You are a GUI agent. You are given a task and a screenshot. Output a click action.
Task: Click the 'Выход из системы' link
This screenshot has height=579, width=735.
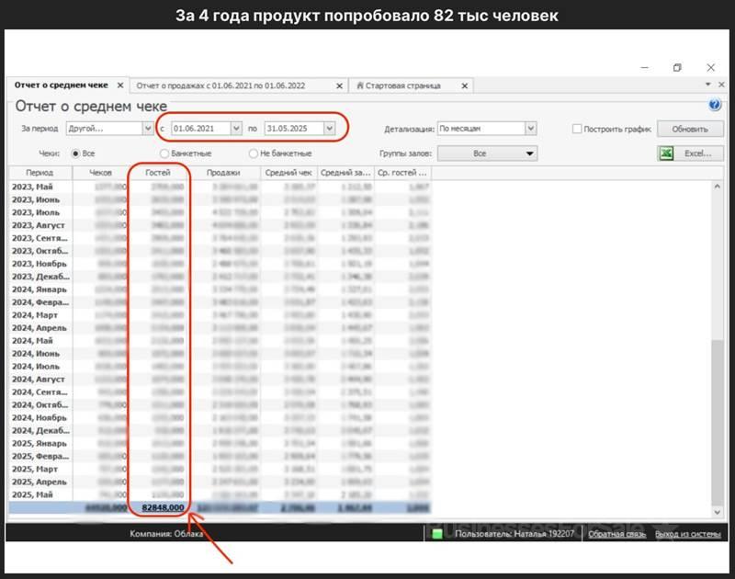pyautogui.click(x=682, y=533)
